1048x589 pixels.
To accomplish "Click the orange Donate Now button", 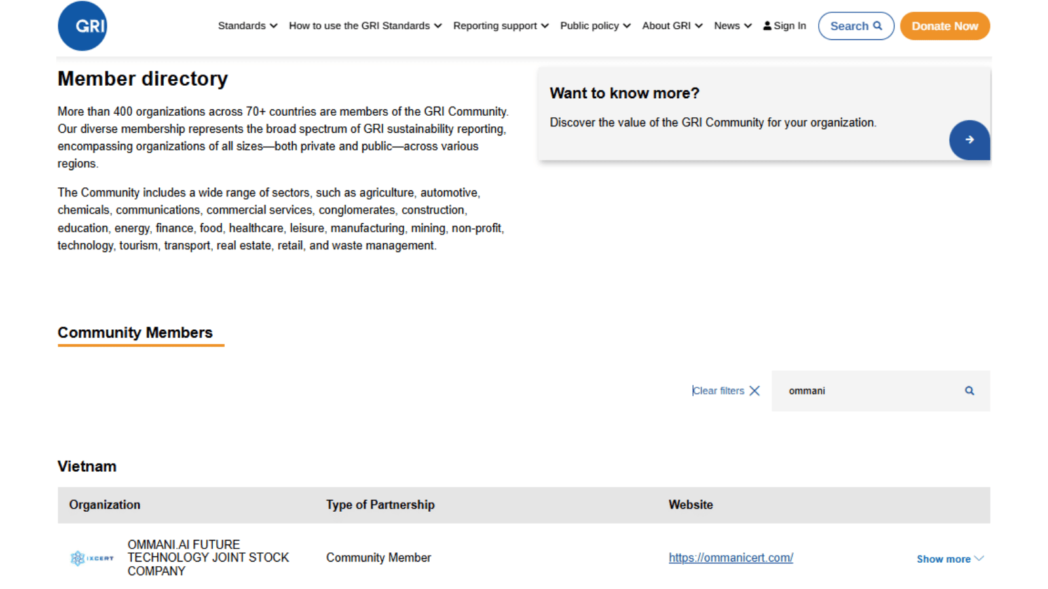I will tap(944, 26).
